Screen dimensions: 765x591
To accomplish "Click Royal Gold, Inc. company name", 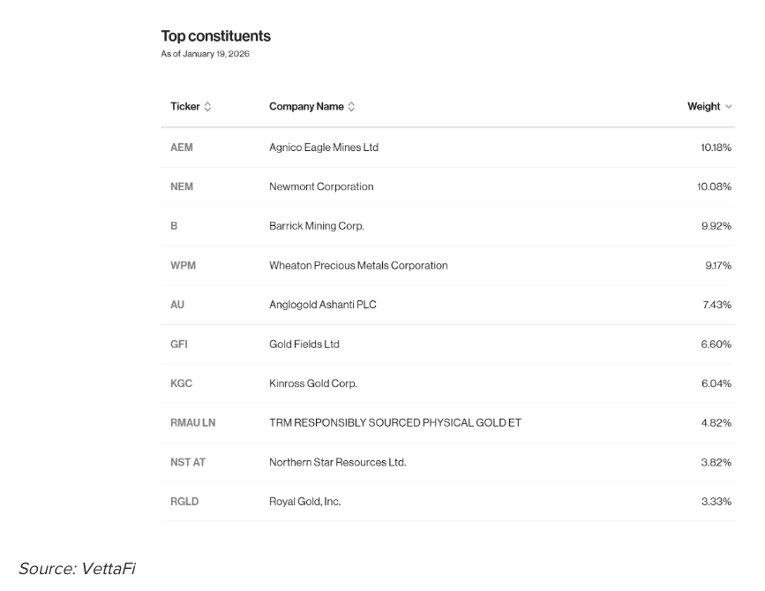I will point(305,502).
